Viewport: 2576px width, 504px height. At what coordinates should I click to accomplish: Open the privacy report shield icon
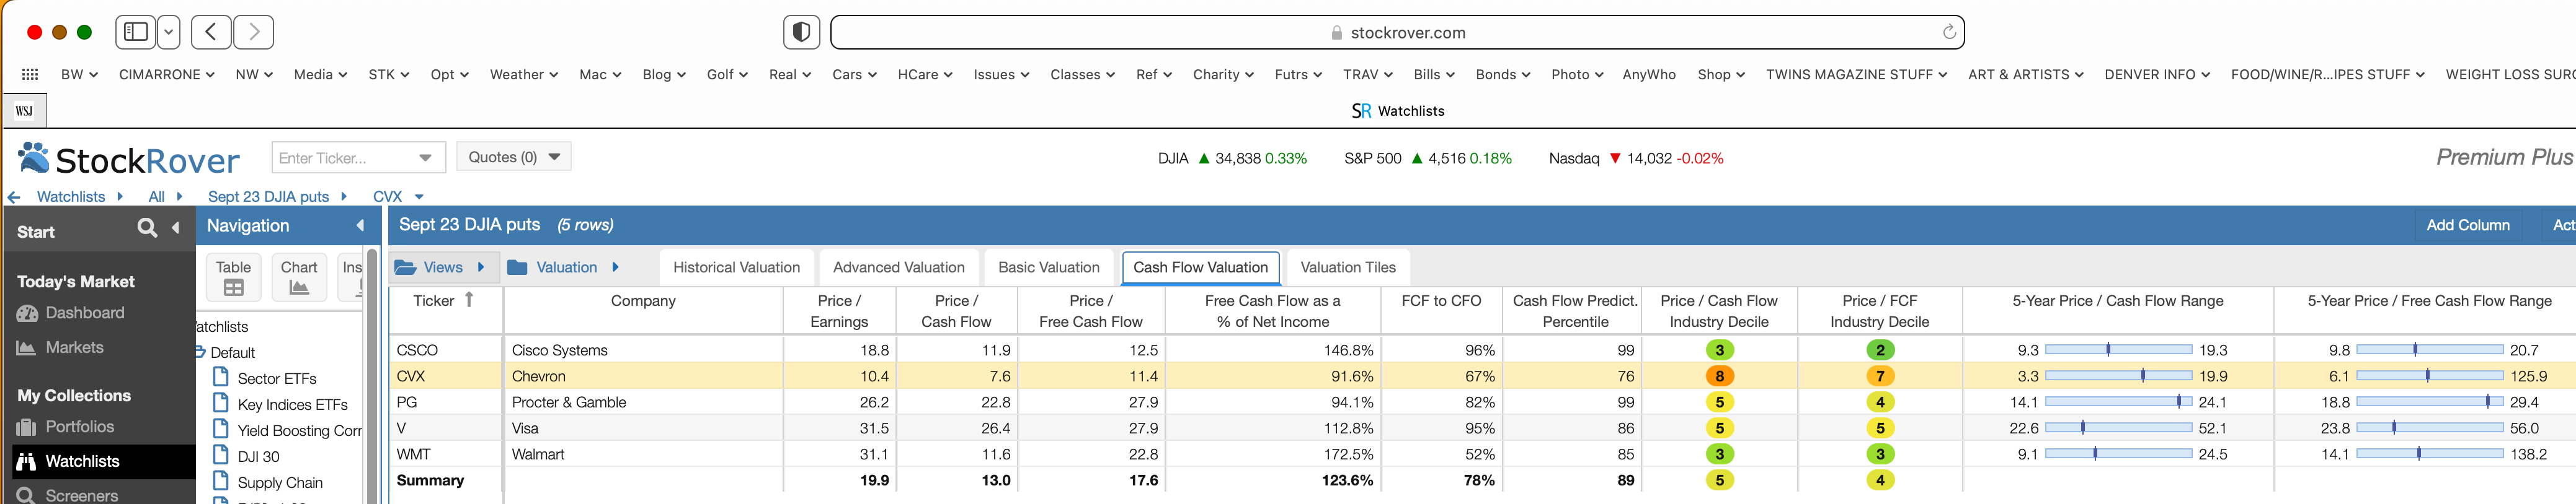(x=801, y=32)
